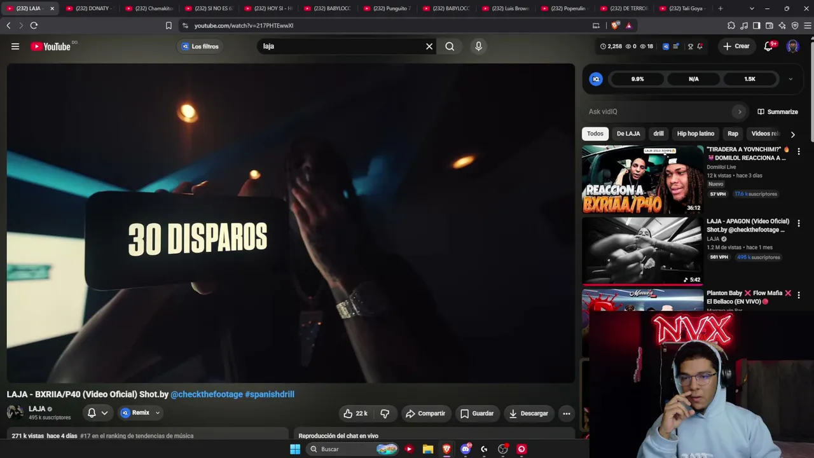Reload the page
Viewport: 814px width, 458px height.
34,25
